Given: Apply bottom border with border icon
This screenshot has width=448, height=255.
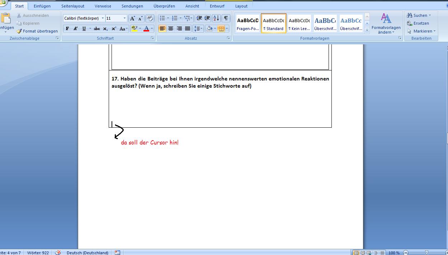Looking at the screenshot, I should 221,29.
